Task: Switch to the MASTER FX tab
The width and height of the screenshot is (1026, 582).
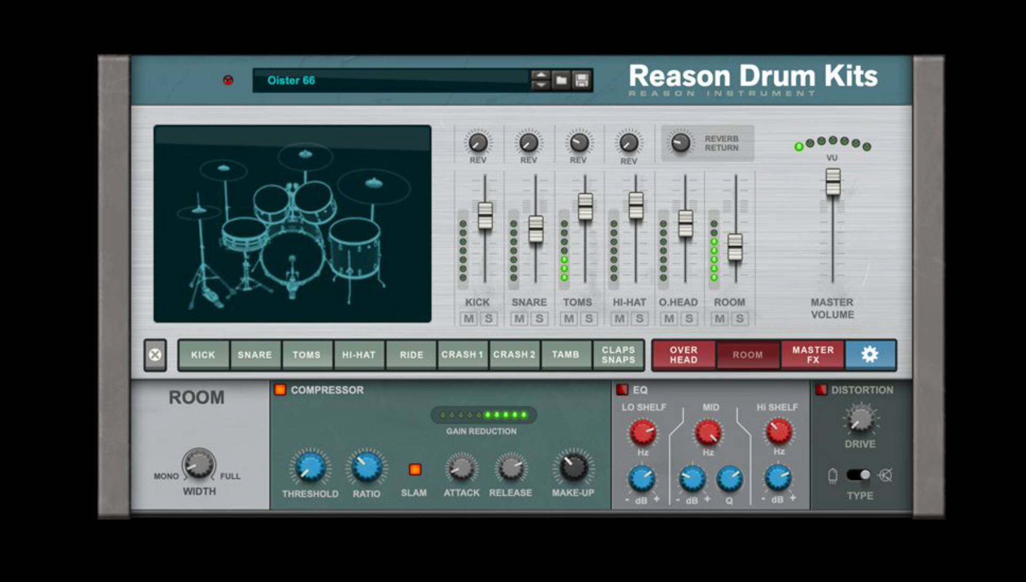Action: coord(812,354)
